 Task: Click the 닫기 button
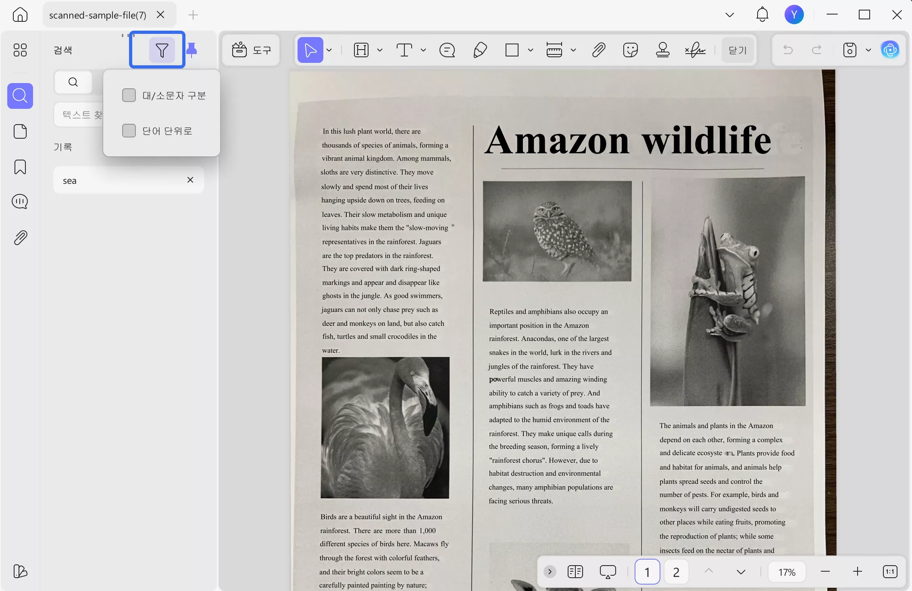tap(737, 50)
